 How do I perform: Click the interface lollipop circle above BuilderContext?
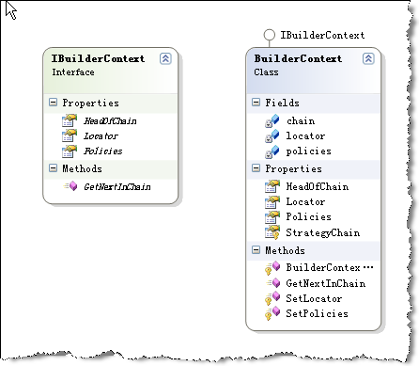pos(270,35)
